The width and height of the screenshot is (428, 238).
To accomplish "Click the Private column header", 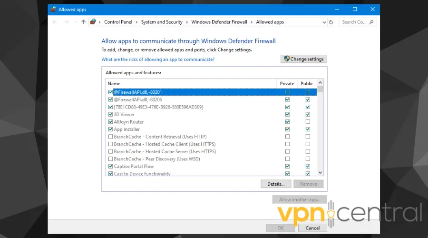I will pyautogui.click(x=287, y=84).
